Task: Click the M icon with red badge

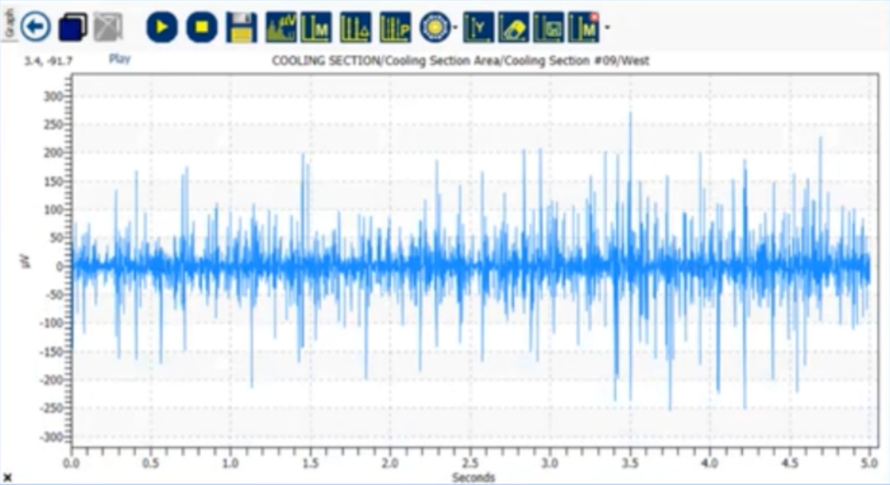Action: pos(584,28)
